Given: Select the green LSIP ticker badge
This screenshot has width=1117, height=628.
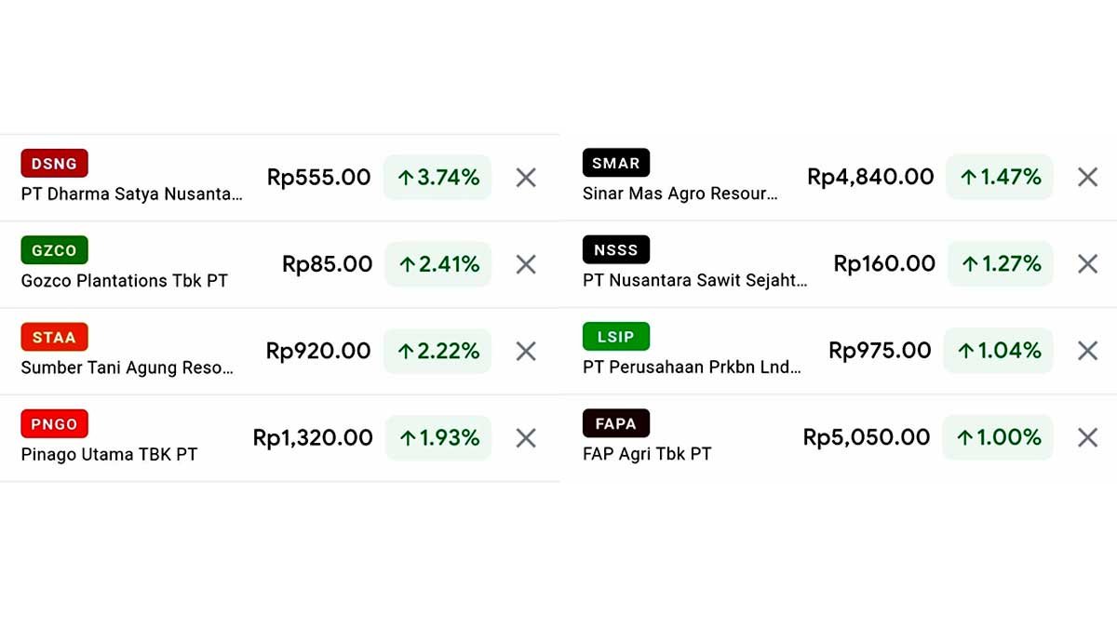Looking at the screenshot, I should point(615,337).
